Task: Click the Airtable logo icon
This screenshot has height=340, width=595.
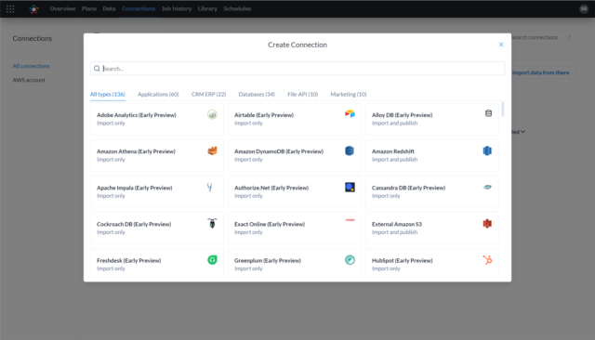Action: coord(350,113)
